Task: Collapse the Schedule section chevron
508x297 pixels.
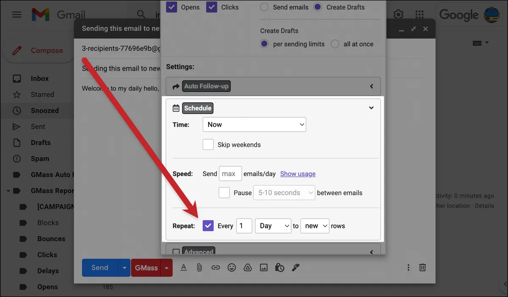Action: 371,108
